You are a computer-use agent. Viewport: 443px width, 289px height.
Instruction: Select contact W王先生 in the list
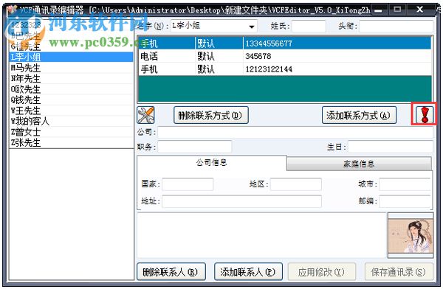click(x=71, y=111)
